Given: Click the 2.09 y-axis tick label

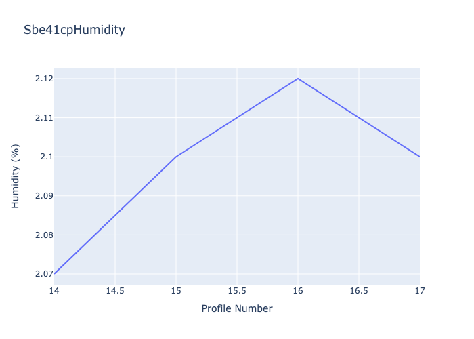Looking at the screenshot, I should click(x=44, y=196).
